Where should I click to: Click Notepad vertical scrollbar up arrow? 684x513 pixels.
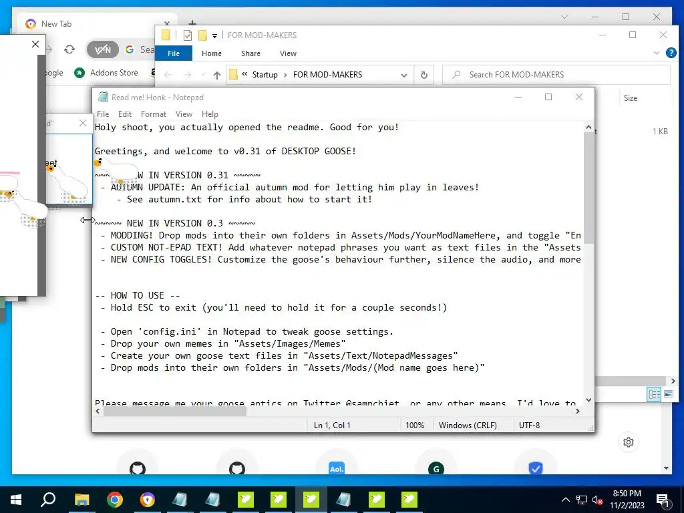pos(589,128)
